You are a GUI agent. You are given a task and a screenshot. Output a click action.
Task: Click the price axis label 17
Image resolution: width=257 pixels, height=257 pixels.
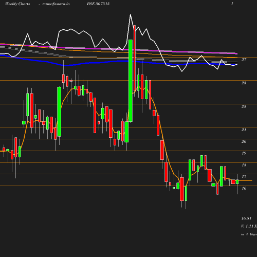point(244,176)
